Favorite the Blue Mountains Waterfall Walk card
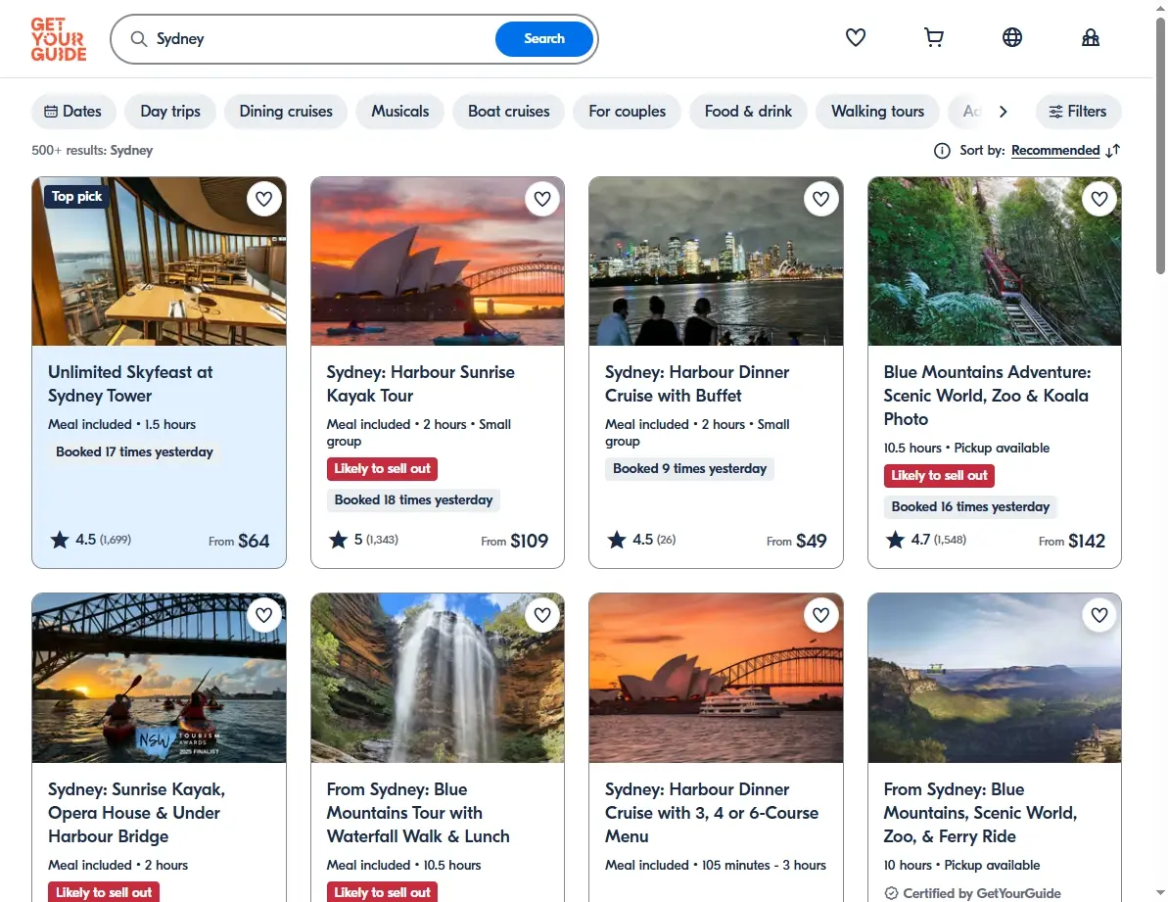1168x902 pixels. click(542, 615)
